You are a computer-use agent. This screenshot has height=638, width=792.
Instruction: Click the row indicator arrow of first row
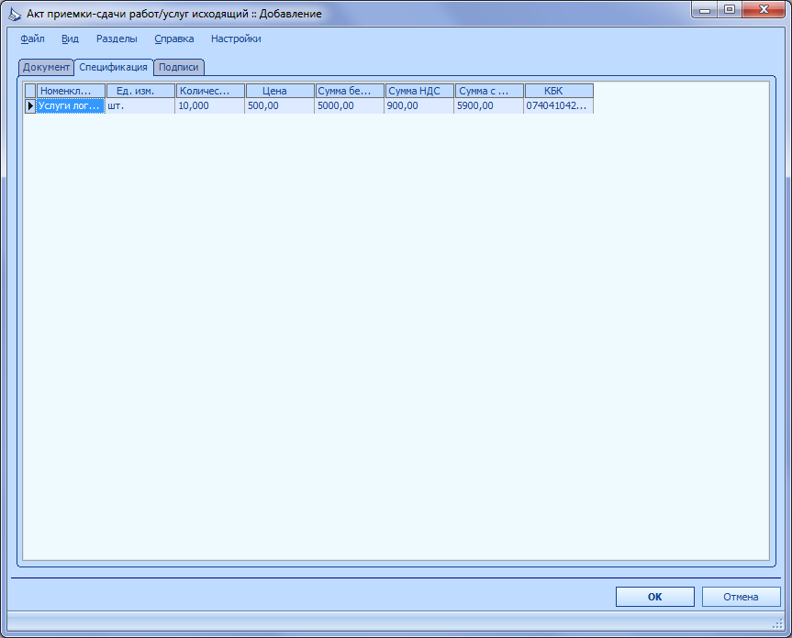pos(30,106)
